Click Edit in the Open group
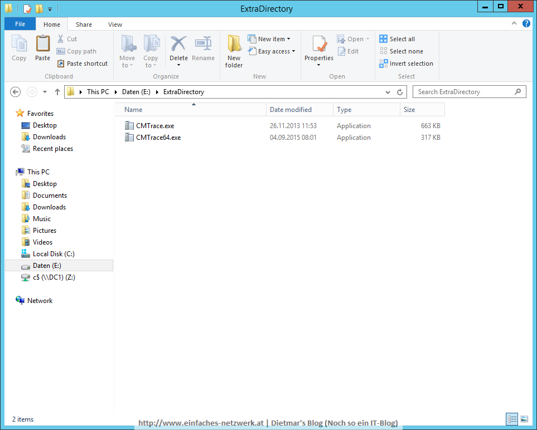The width and height of the screenshot is (537, 430). 349,51
